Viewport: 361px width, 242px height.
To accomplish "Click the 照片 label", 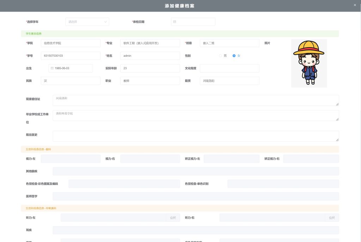I will 267,43.
